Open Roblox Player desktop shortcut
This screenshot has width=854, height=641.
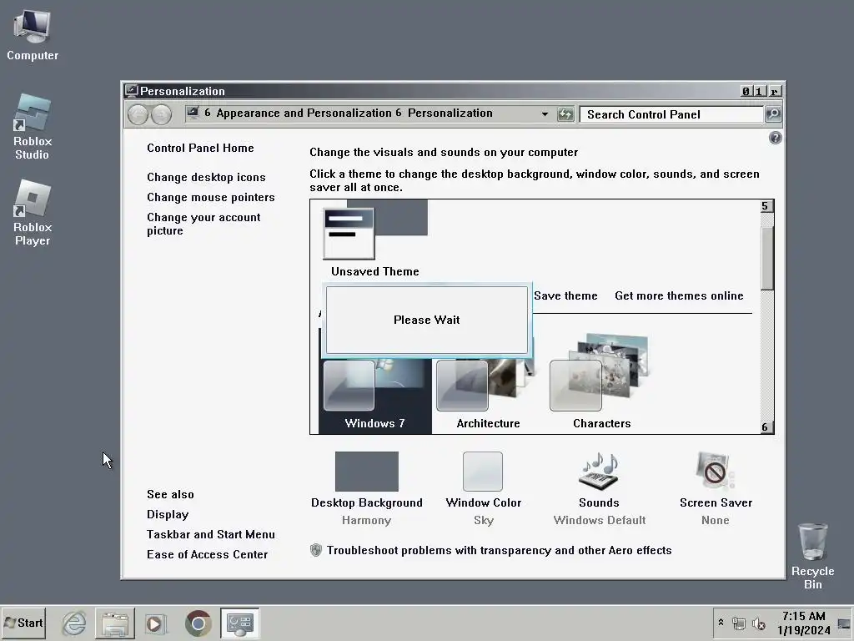tap(33, 213)
